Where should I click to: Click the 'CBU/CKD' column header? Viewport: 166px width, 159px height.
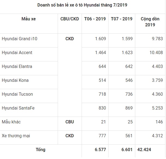(x=70, y=19)
